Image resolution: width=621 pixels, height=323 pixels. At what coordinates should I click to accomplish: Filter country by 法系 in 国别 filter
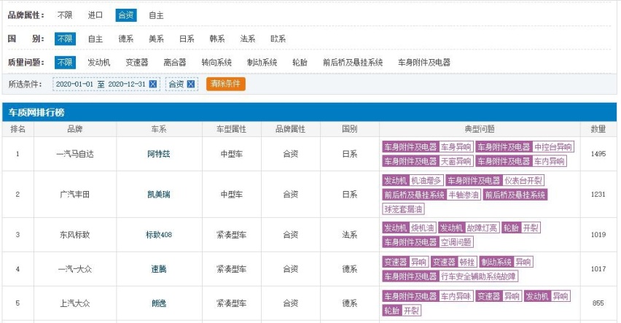(248, 39)
